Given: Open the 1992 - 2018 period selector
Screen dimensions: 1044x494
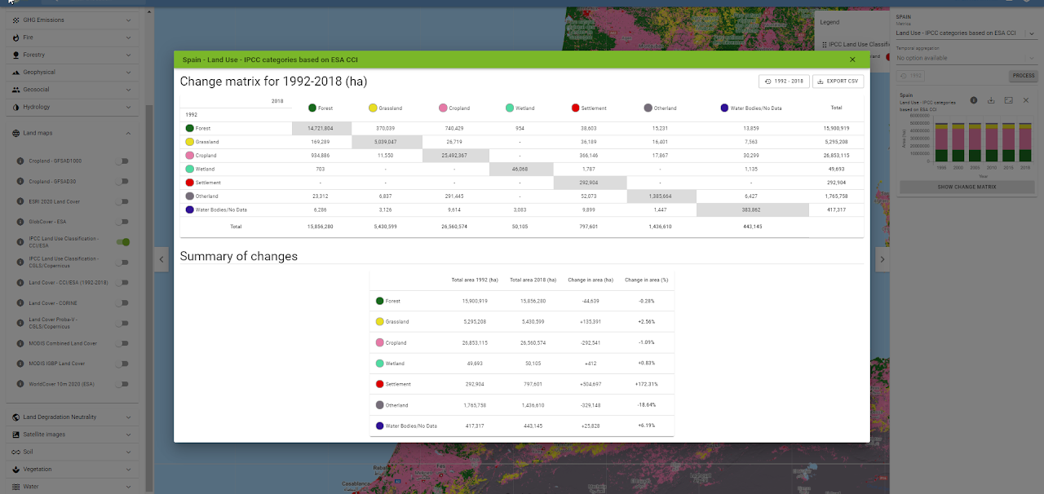Looking at the screenshot, I should (x=783, y=81).
